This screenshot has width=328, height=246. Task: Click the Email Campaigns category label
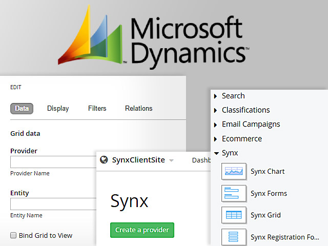251,124
